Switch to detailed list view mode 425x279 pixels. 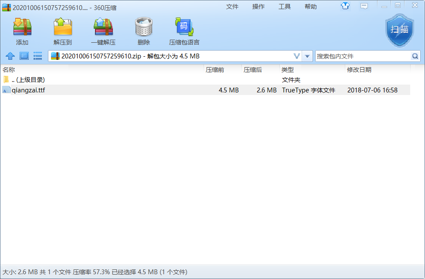point(38,56)
